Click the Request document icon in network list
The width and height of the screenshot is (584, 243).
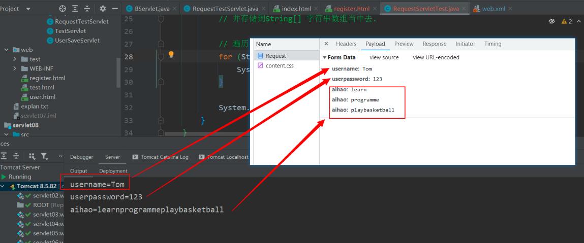click(x=260, y=56)
